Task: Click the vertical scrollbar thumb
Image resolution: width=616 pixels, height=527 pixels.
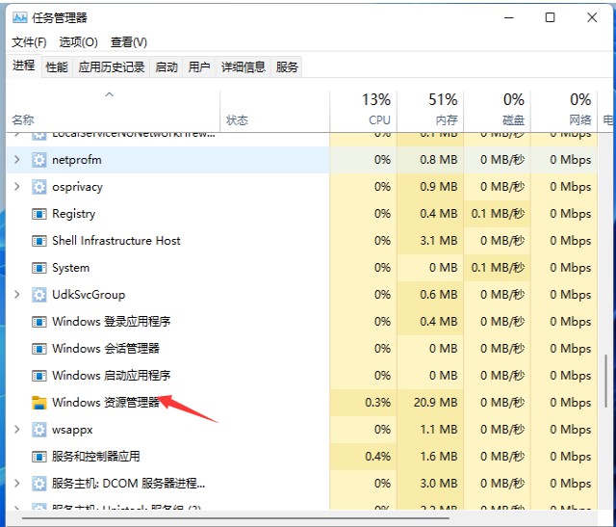Action: (606, 385)
